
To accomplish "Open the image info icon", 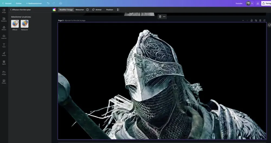I will [88, 10].
